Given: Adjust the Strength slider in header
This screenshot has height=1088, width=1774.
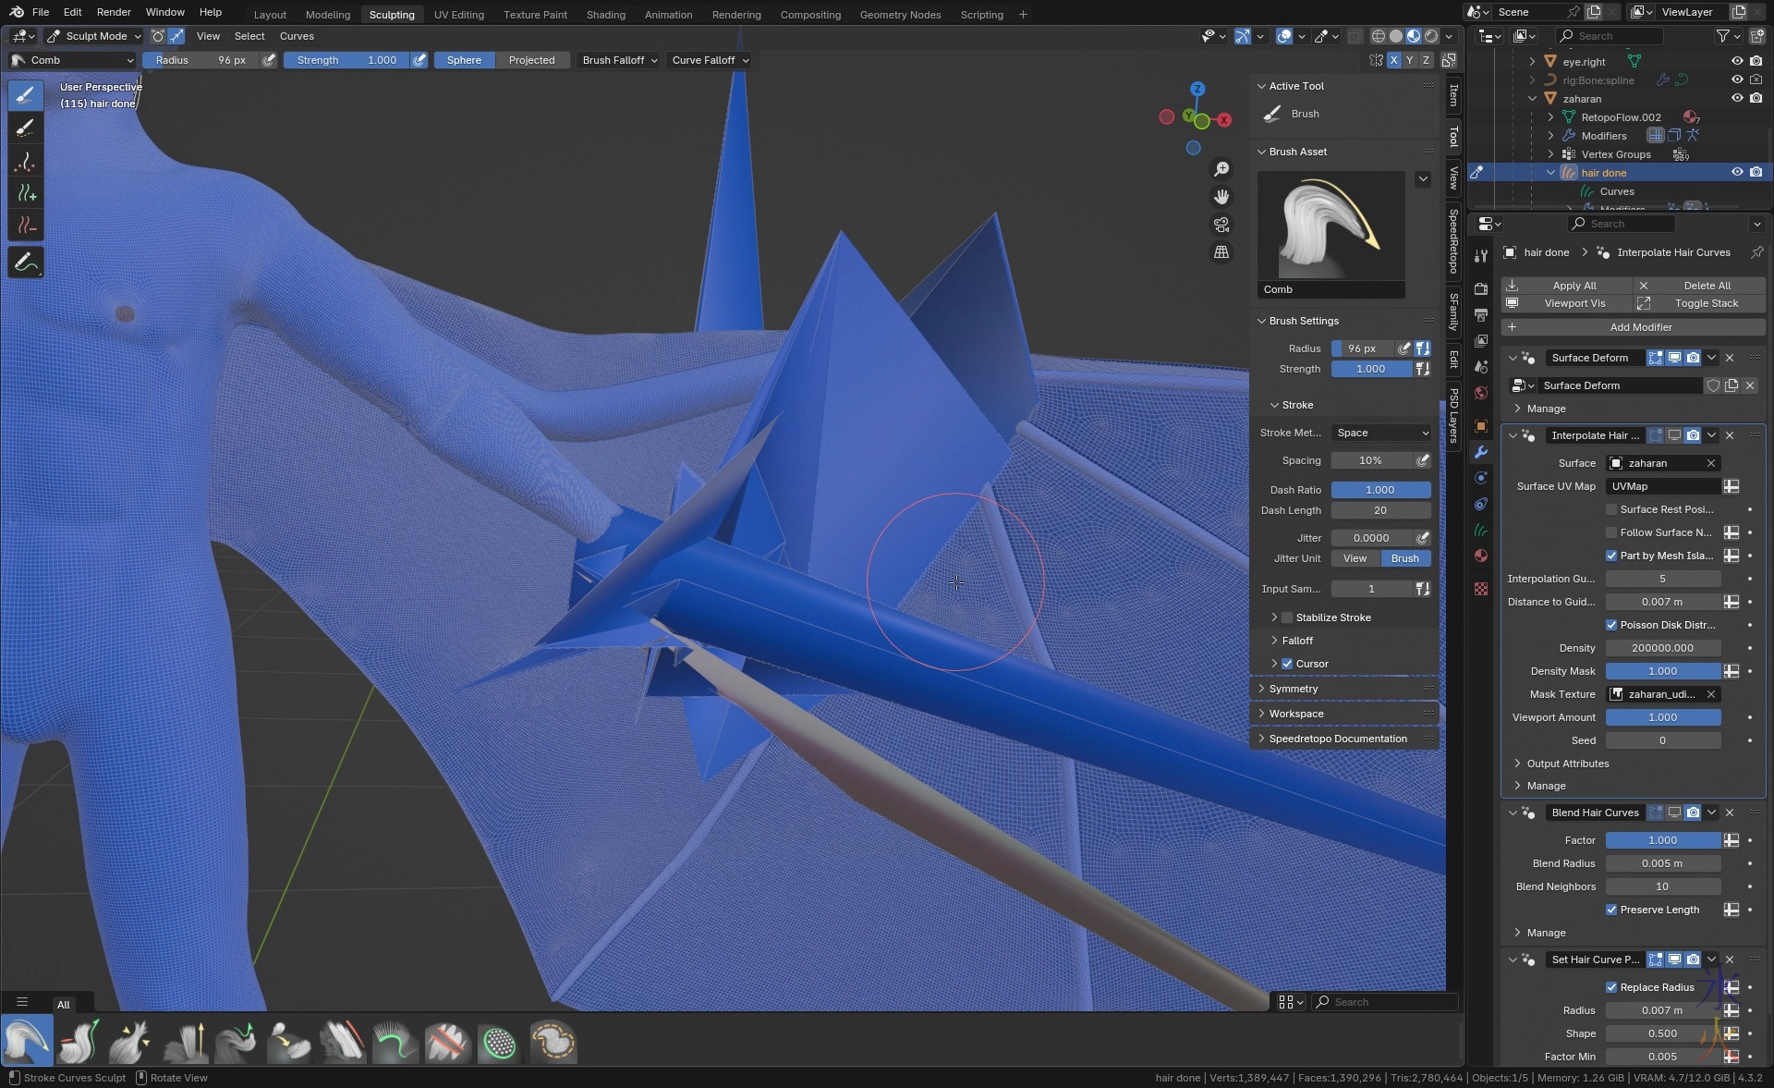Looking at the screenshot, I should pos(346,60).
